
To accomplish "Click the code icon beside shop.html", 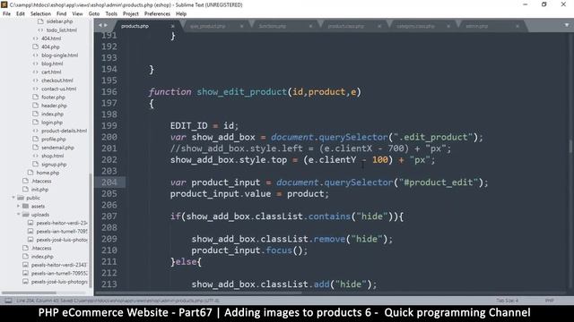I will (x=36, y=156).
